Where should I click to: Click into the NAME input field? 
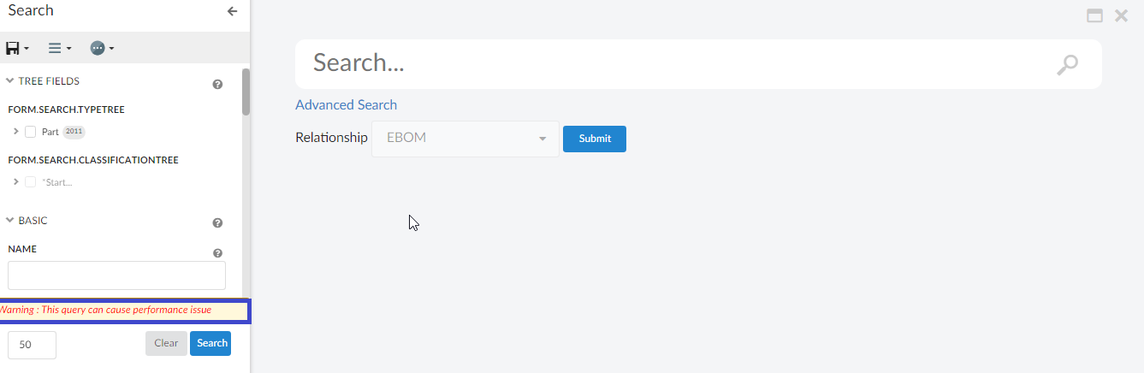pos(116,275)
